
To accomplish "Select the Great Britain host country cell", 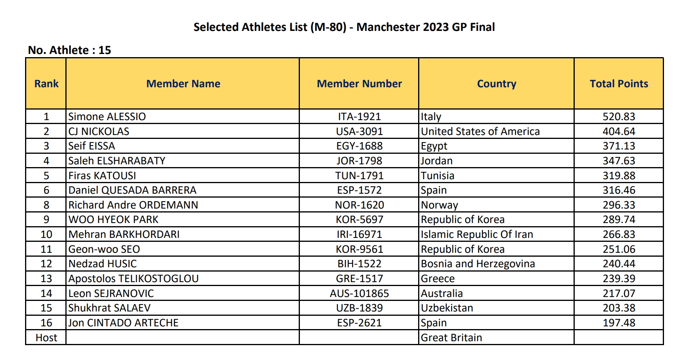I will pyautogui.click(x=496, y=338).
